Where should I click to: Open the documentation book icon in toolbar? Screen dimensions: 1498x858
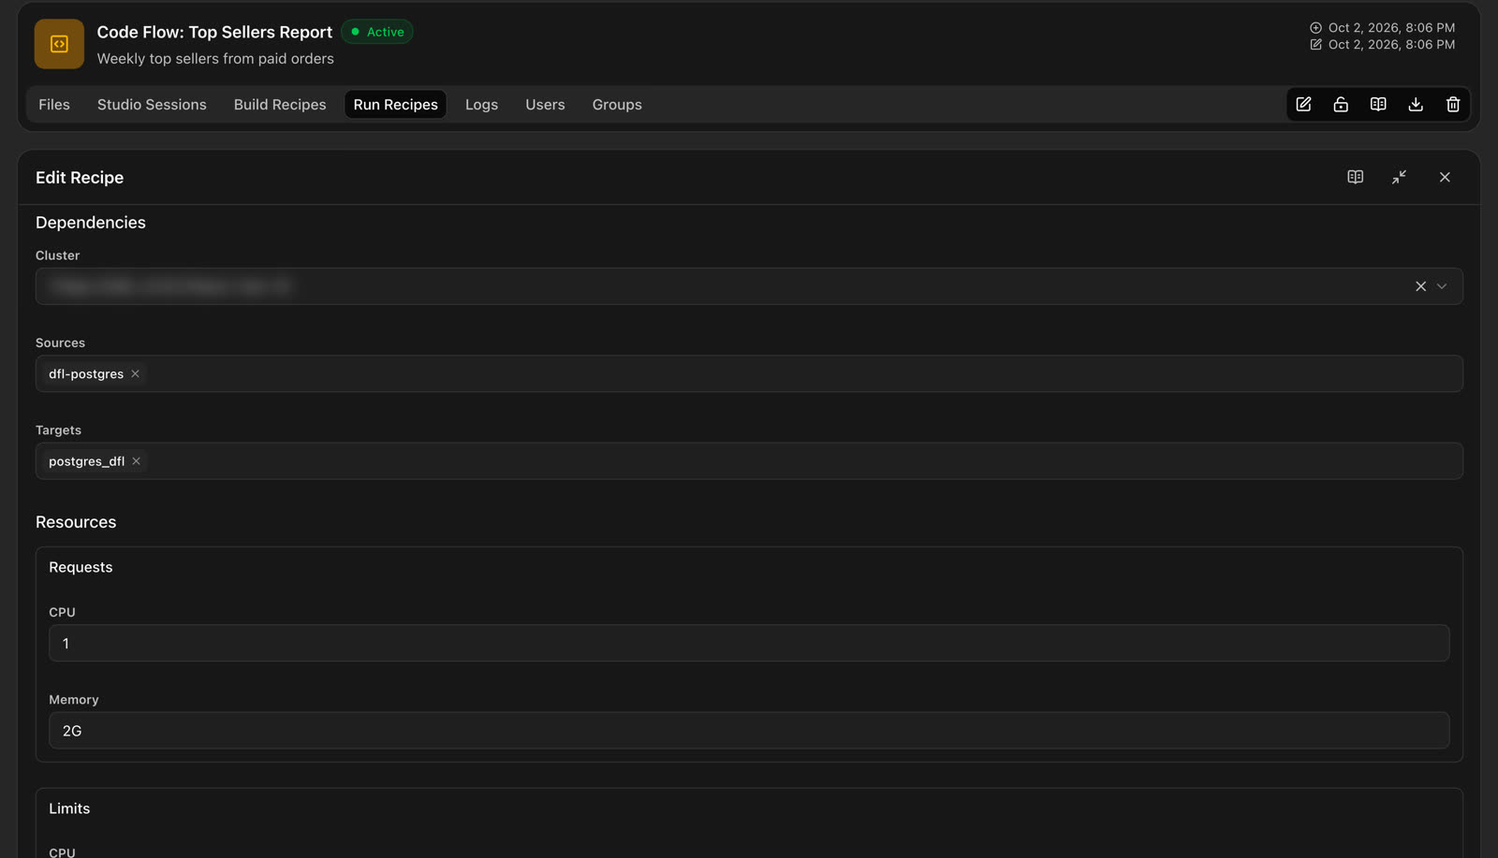(1378, 104)
